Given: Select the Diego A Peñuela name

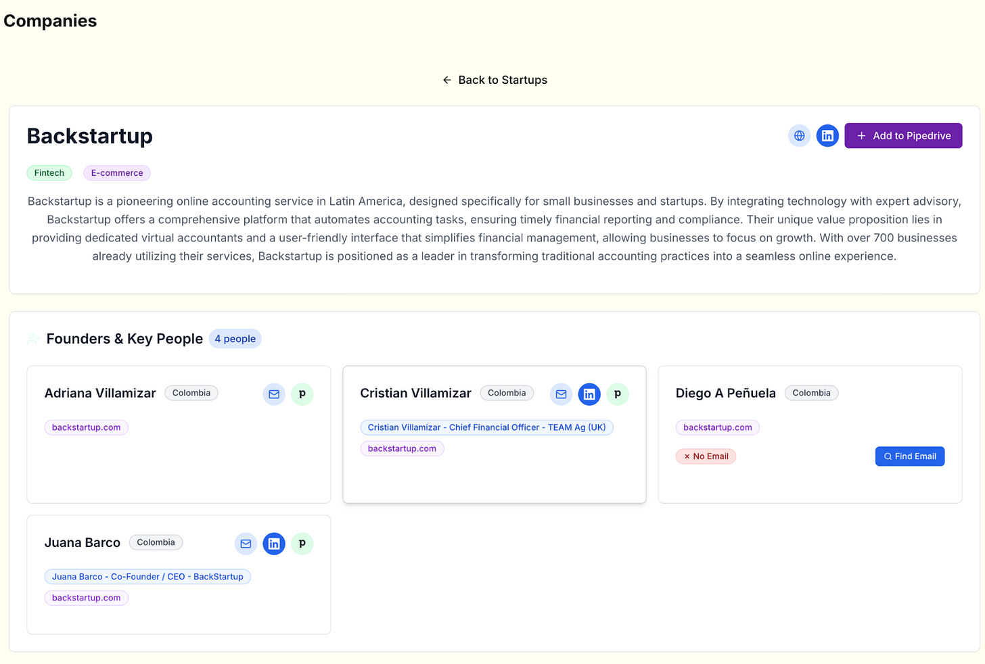Looking at the screenshot, I should [726, 394].
